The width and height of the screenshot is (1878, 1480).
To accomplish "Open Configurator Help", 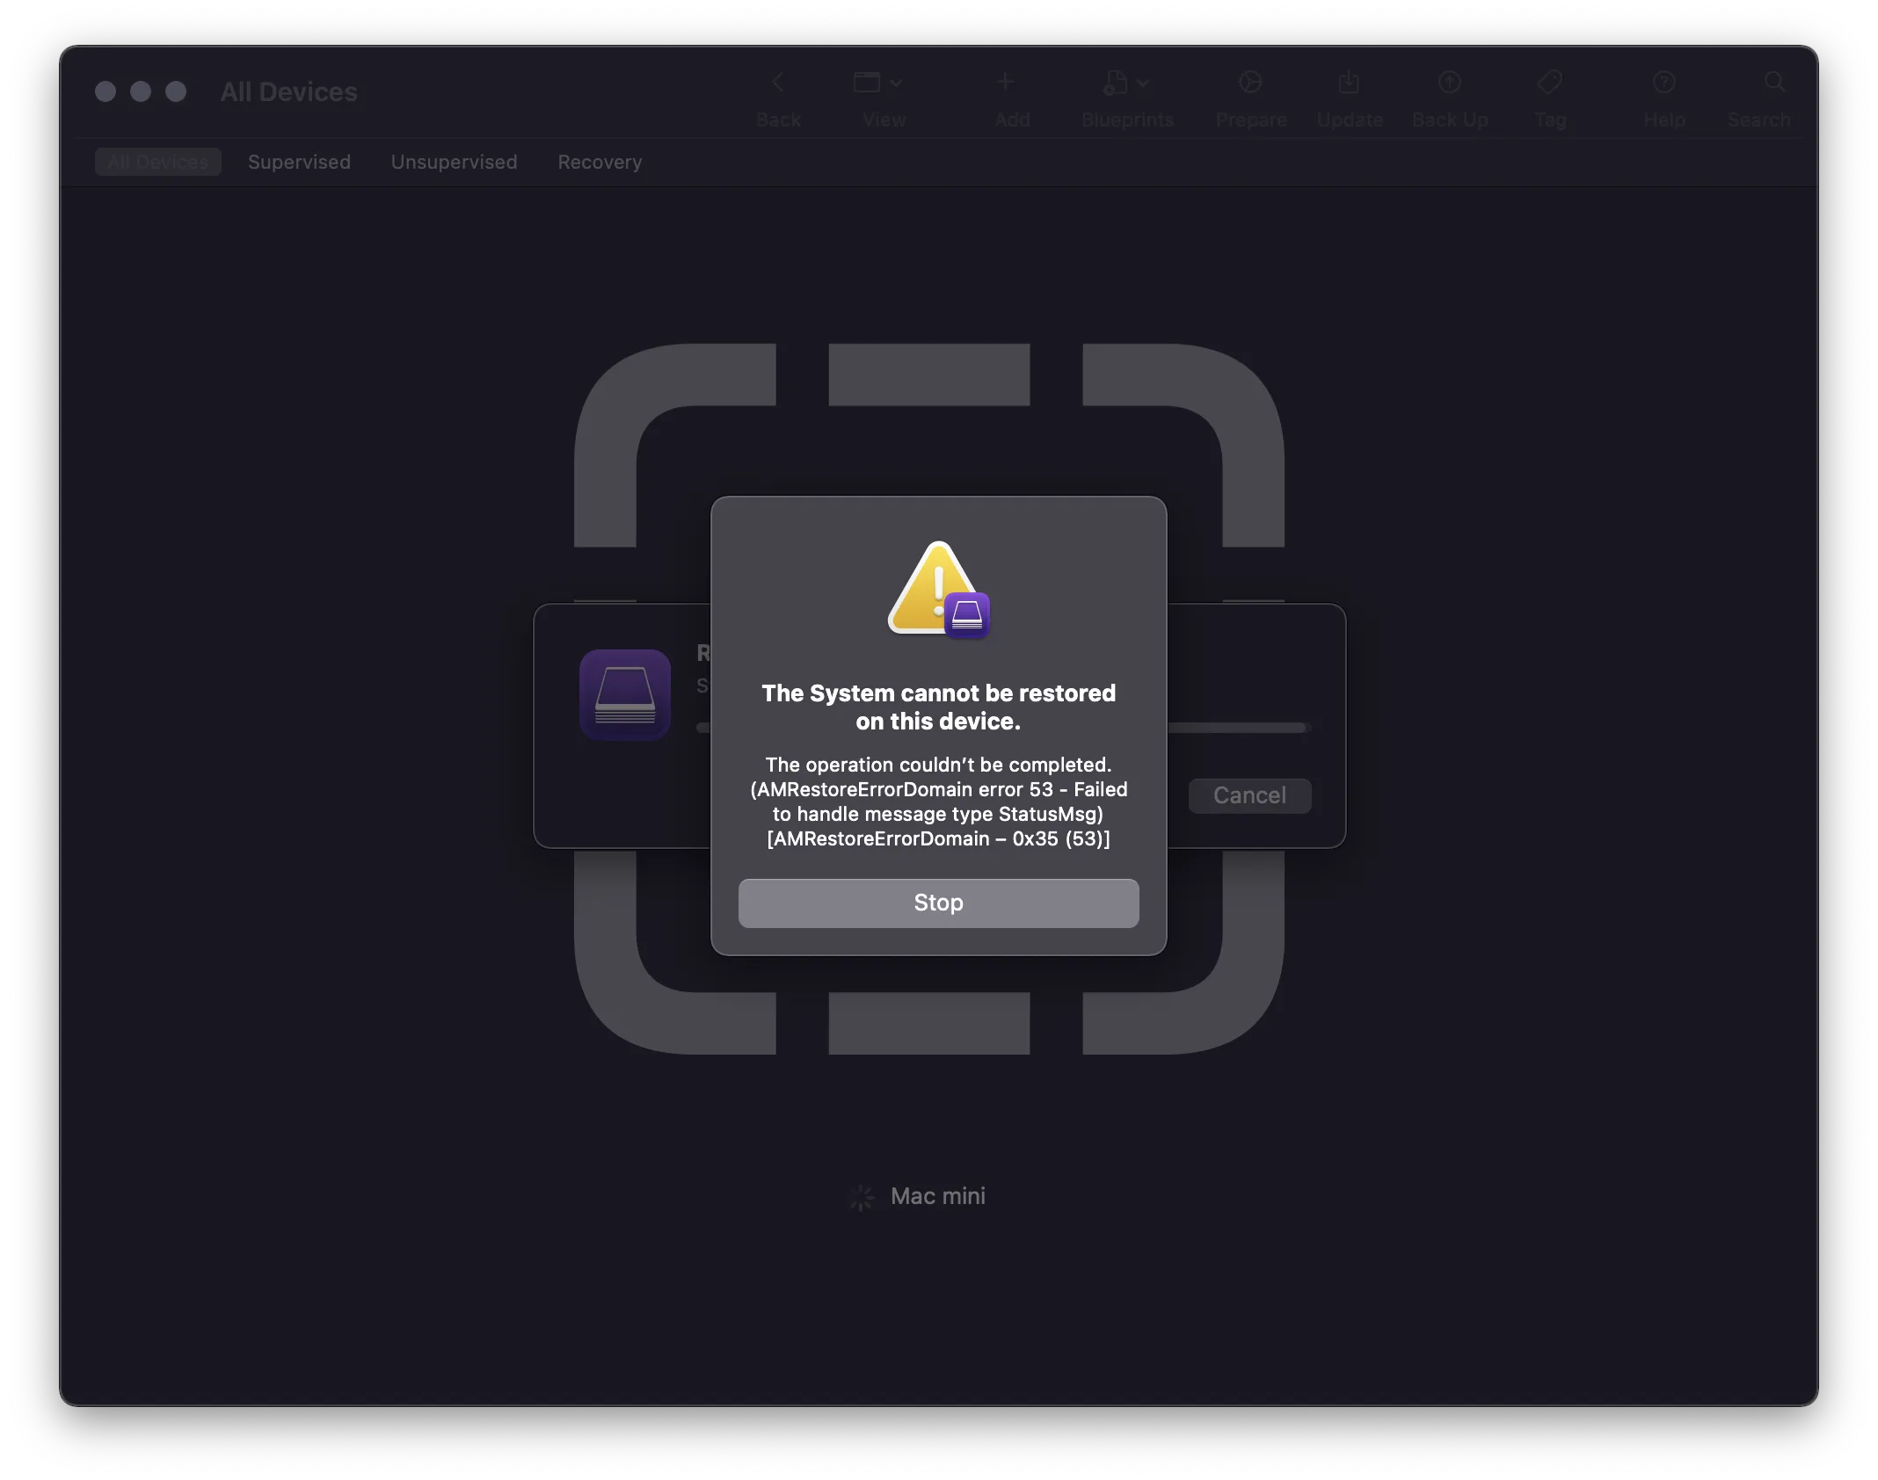I will pyautogui.click(x=1664, y=97).
